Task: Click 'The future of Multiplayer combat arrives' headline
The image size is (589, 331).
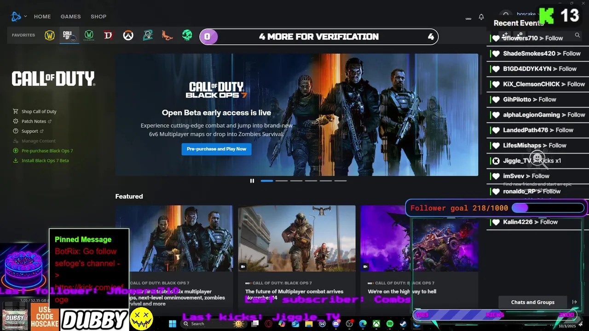Action: 294,295
